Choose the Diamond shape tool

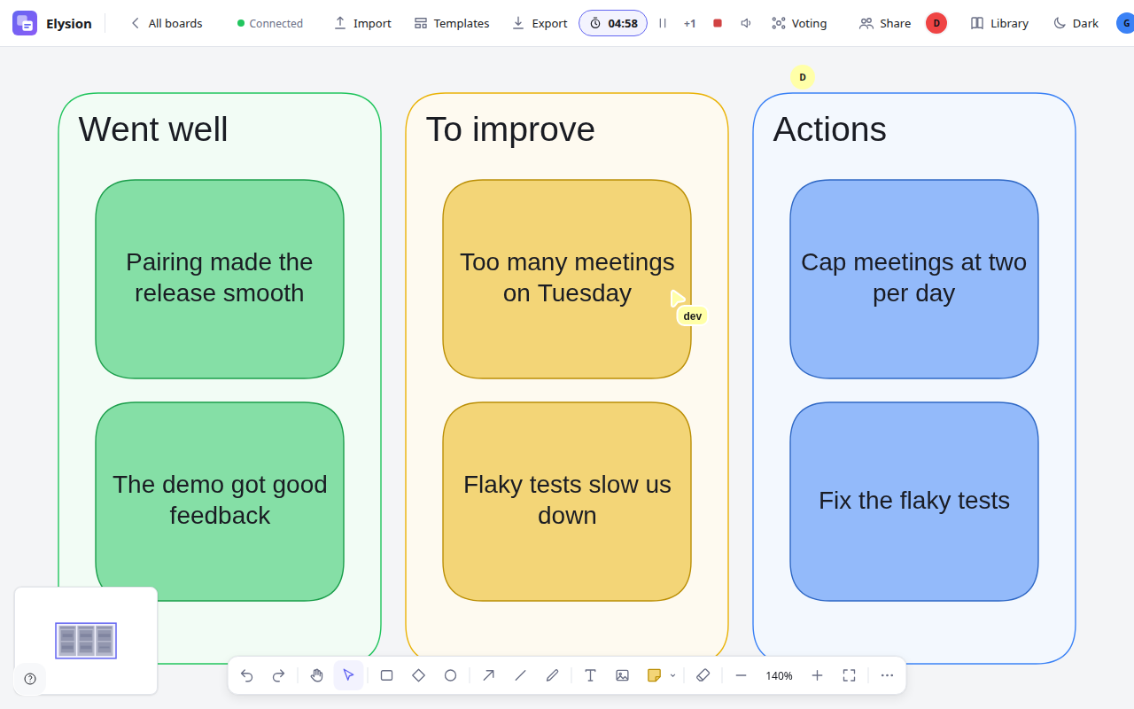point(418,675)
